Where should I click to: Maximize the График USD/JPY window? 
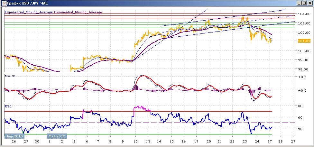click(x=304, y=3)
